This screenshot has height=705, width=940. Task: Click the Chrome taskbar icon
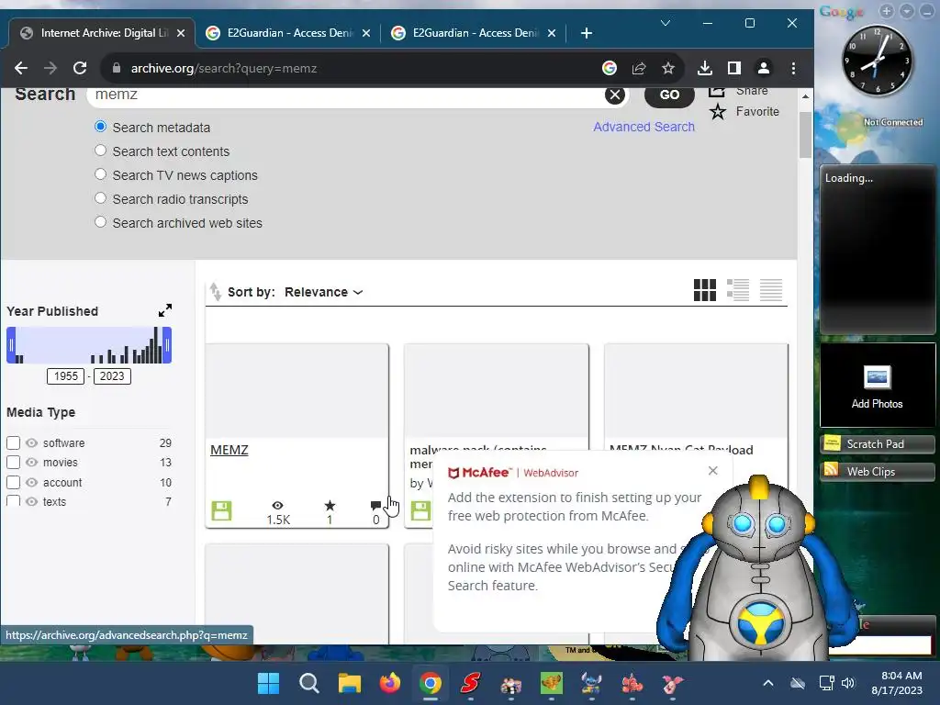click(431, 683)
